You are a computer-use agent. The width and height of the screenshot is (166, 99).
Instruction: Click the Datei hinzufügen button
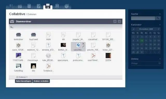pyautogui.click(x=24, y=81)
